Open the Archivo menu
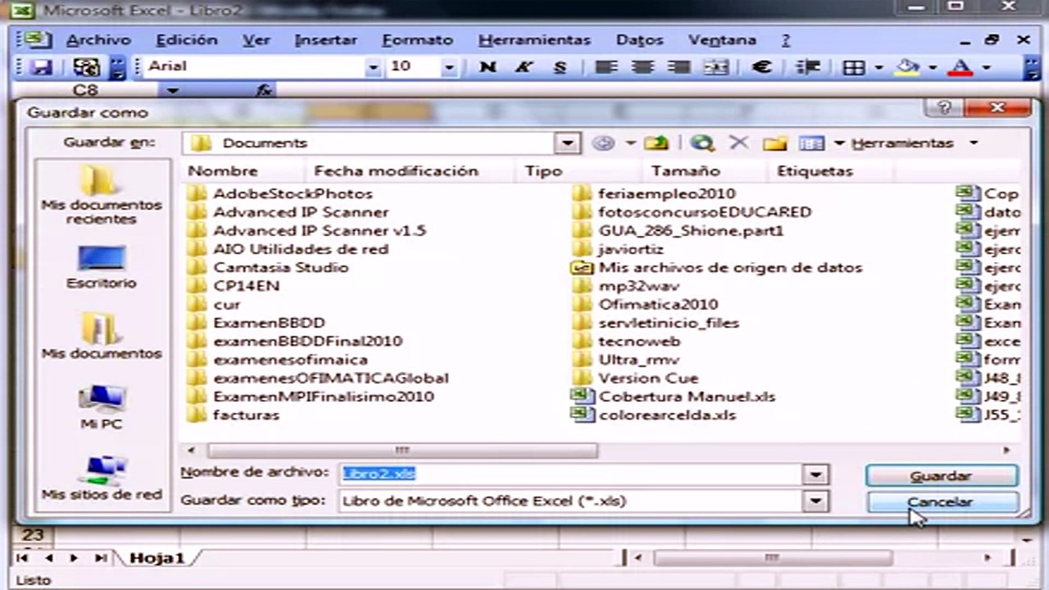The height and width of the screenshot is (590, 1049). [98, 40]
